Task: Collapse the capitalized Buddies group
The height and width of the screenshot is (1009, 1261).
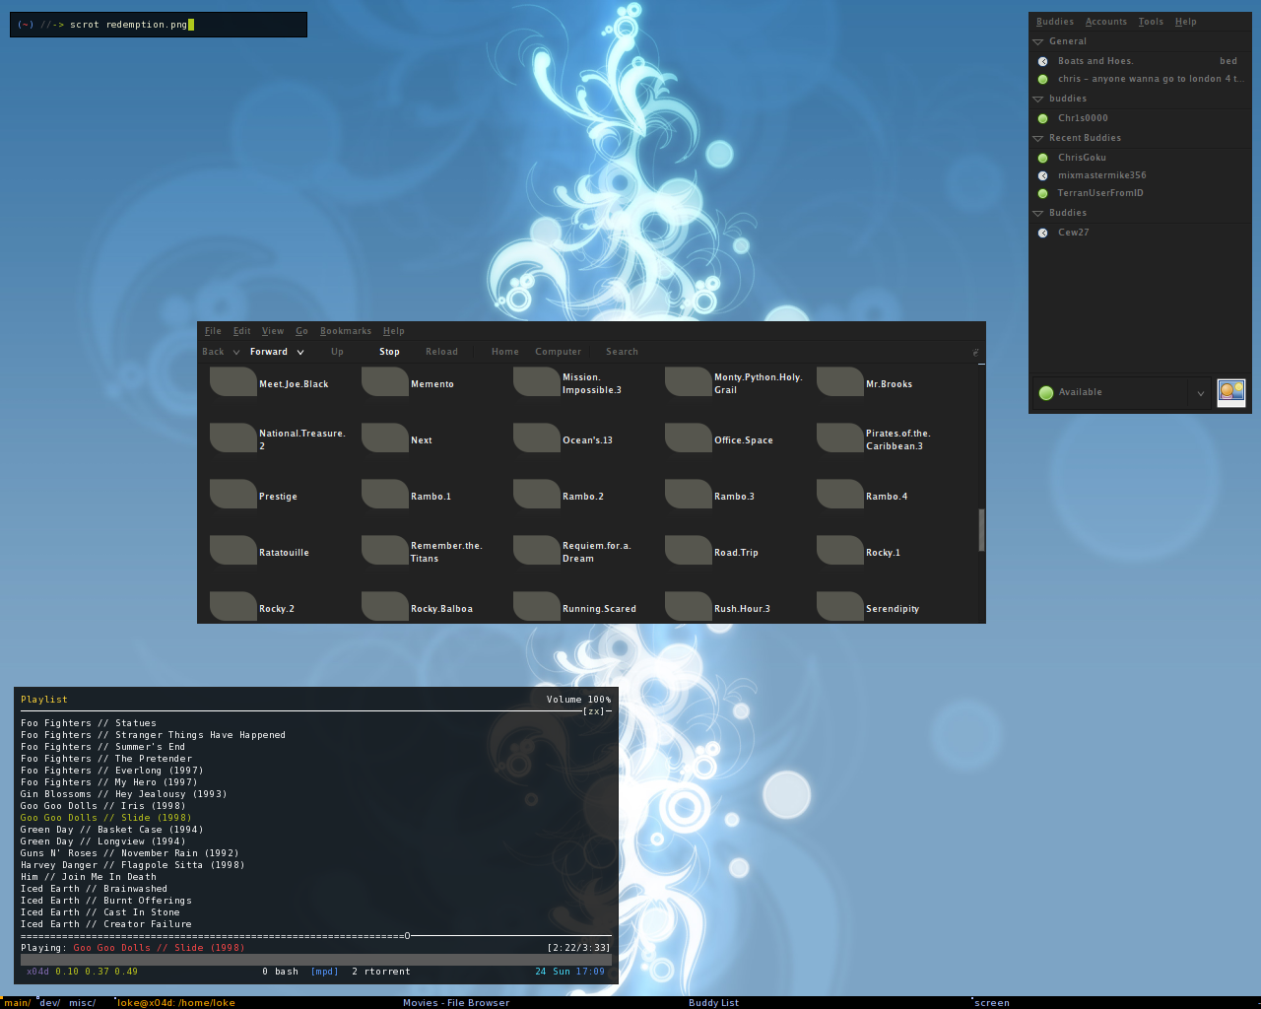Action: coord(1037,213)
